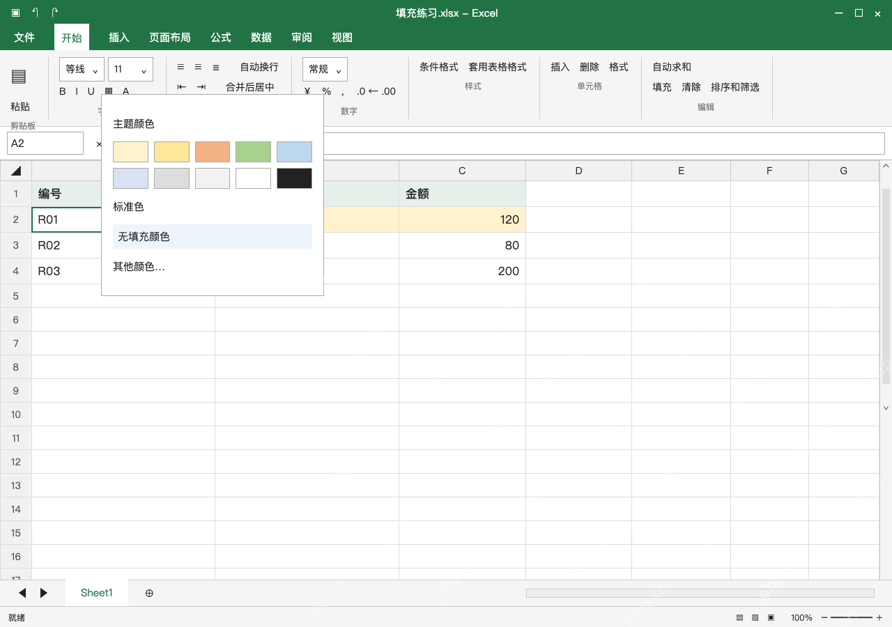Click the Name Box showing A2

click(45, 144)
